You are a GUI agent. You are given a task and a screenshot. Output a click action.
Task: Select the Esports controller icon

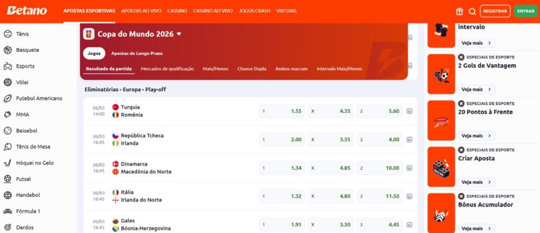point(7,66)
